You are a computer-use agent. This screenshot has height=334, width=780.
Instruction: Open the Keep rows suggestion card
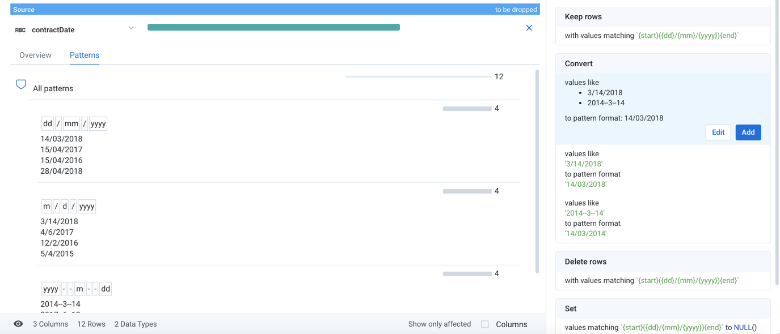point(663,27)
